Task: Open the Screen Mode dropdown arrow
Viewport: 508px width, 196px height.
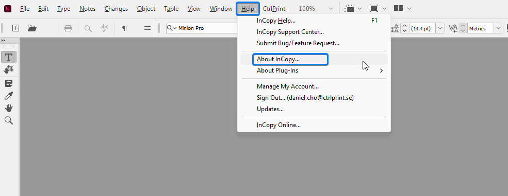Action: point(384,9)
